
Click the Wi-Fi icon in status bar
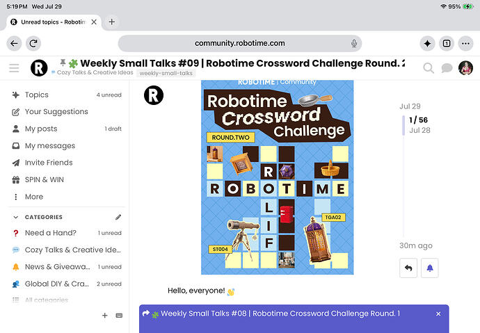click(443, 6)
